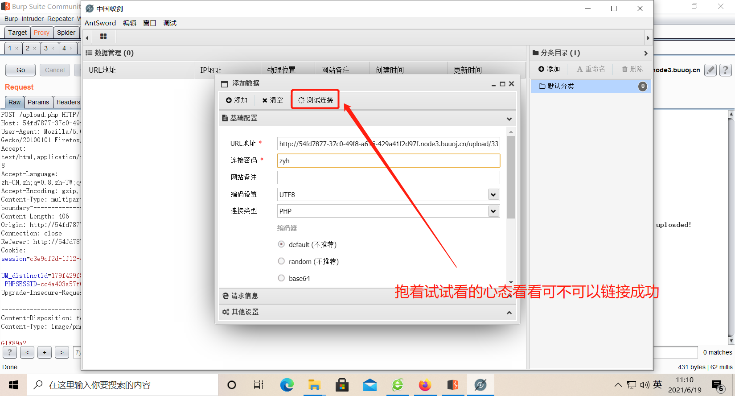Click the dialog form vertical scrollbar
Viewport: 735px width, 396px height.
point(511,177)
